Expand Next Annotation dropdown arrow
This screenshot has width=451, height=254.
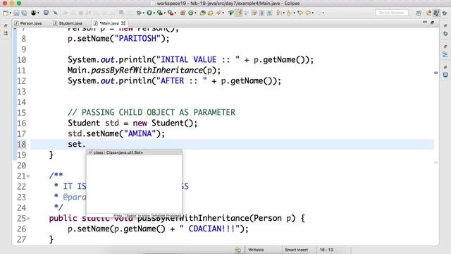283,13
